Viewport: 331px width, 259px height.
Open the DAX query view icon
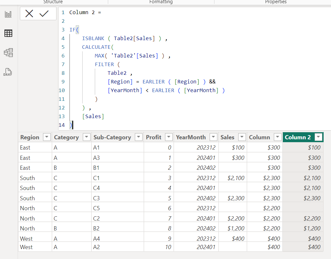coord(8,72)
